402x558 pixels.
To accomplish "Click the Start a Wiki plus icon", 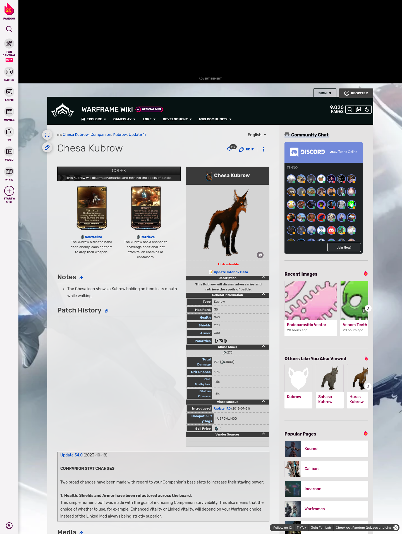I will [9, 191].
